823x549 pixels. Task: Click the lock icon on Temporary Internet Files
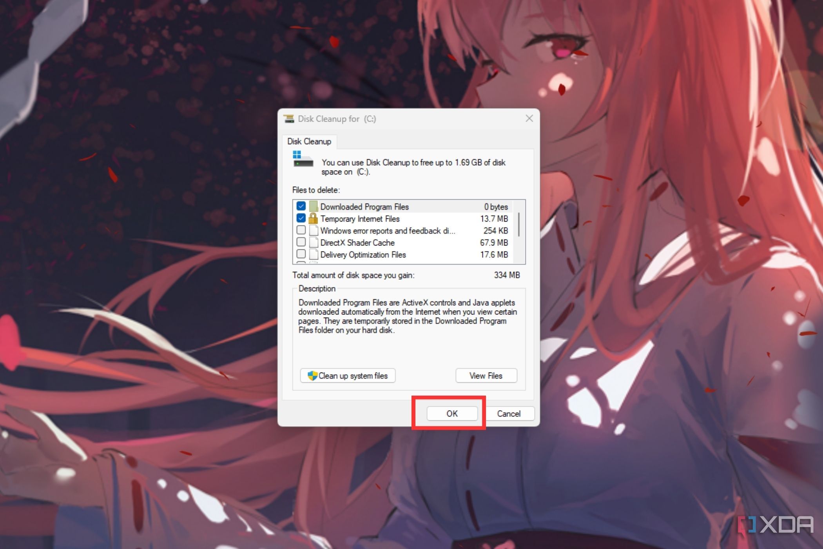click(312, 218)
